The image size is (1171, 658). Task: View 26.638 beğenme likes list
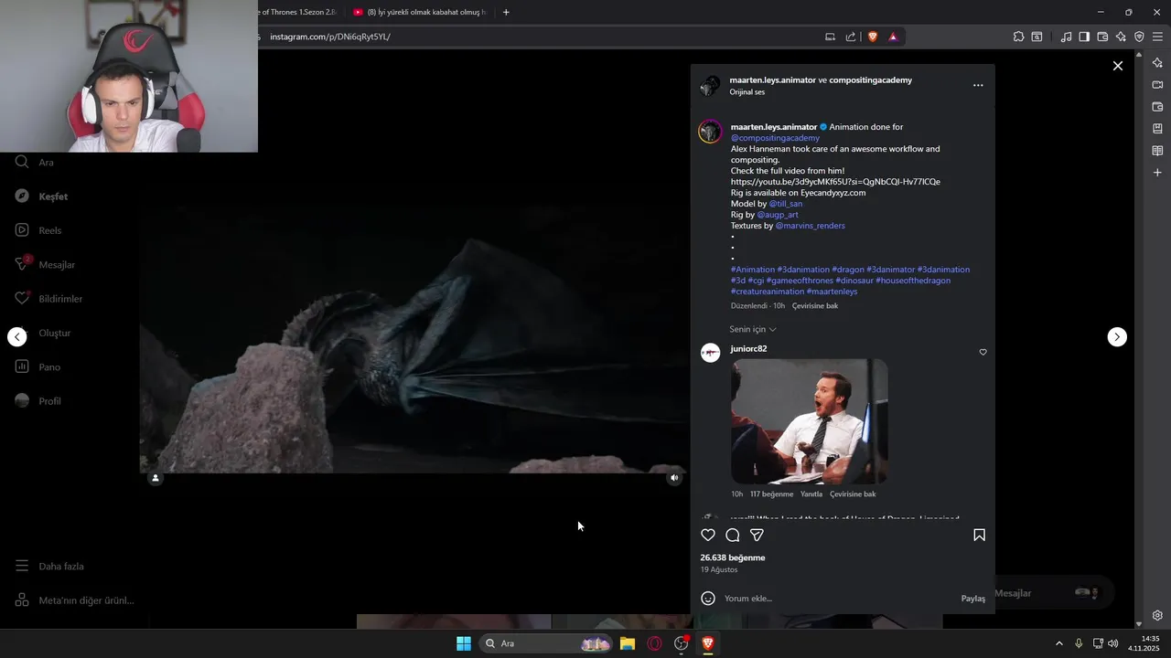tap(733, 557)
